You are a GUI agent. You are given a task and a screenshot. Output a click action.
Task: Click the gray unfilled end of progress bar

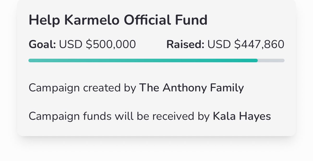pos(271,60)
